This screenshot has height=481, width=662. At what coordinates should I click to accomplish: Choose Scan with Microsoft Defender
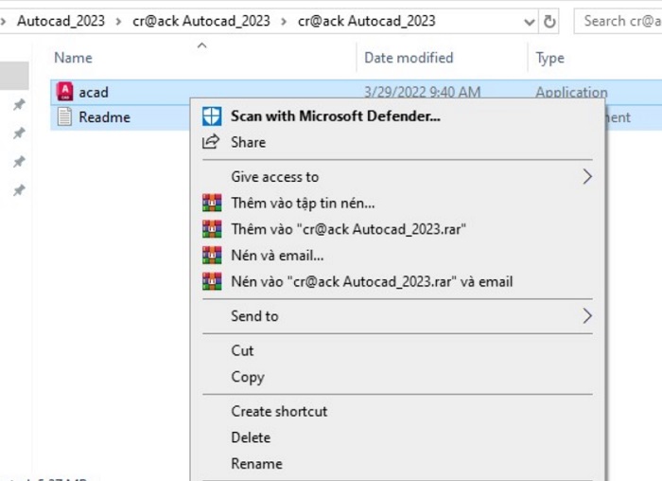(x=398, y=116)
